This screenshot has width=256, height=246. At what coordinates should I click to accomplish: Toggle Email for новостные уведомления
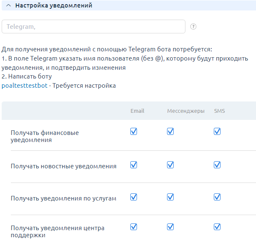134,165
